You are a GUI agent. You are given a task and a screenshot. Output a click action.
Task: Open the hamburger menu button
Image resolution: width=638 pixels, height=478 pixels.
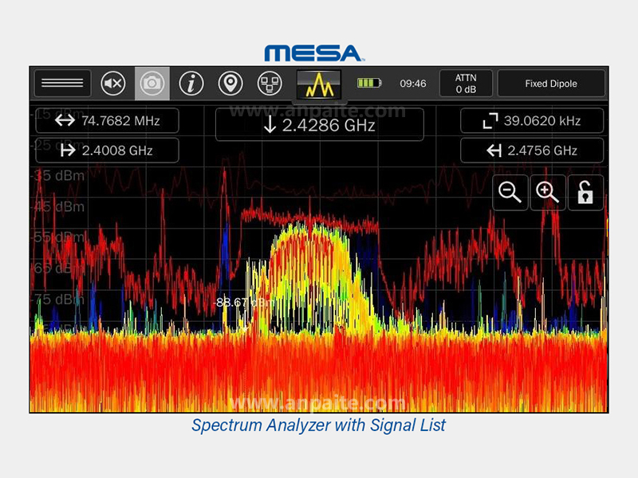(61, 83)
